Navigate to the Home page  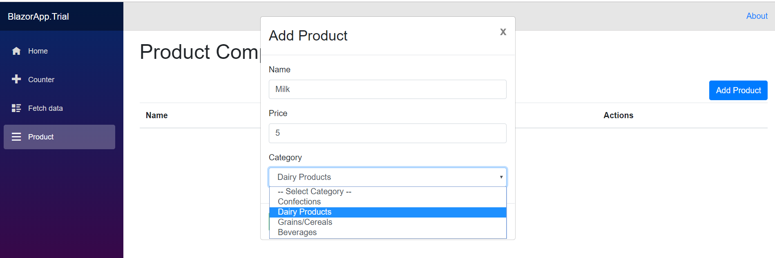tap(38, 51)
